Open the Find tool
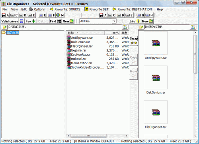Image resolution: width=199 pixels, height=144 pixels. point(55,21)
